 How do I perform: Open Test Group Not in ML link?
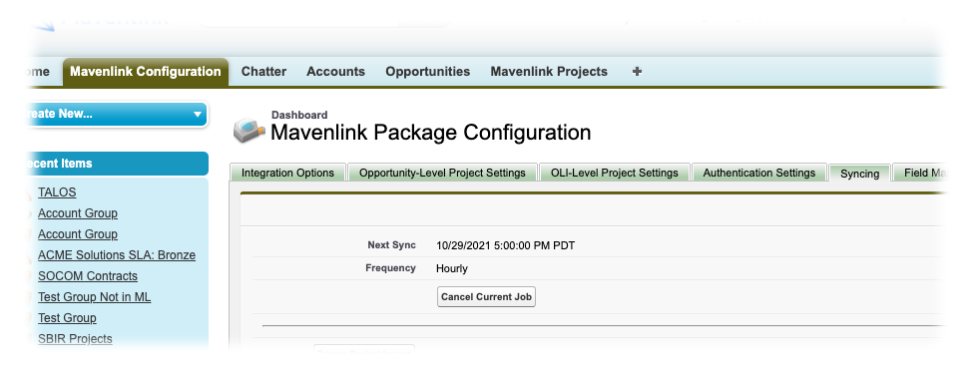(94, 296)
